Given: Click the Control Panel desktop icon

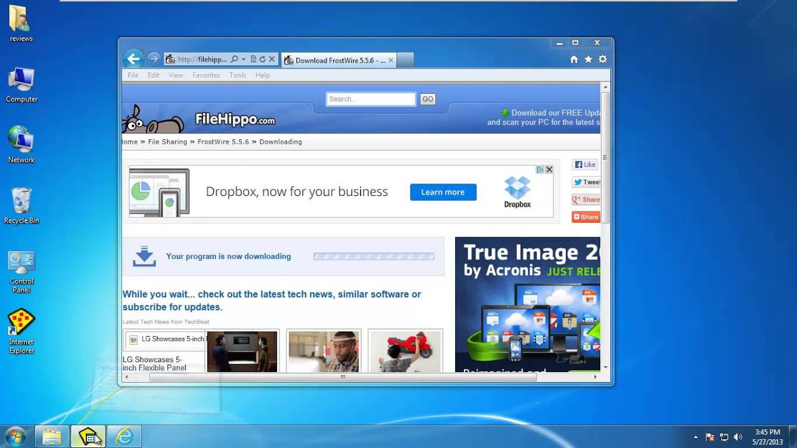Looking at the screenshot, I should coord(21,272).
